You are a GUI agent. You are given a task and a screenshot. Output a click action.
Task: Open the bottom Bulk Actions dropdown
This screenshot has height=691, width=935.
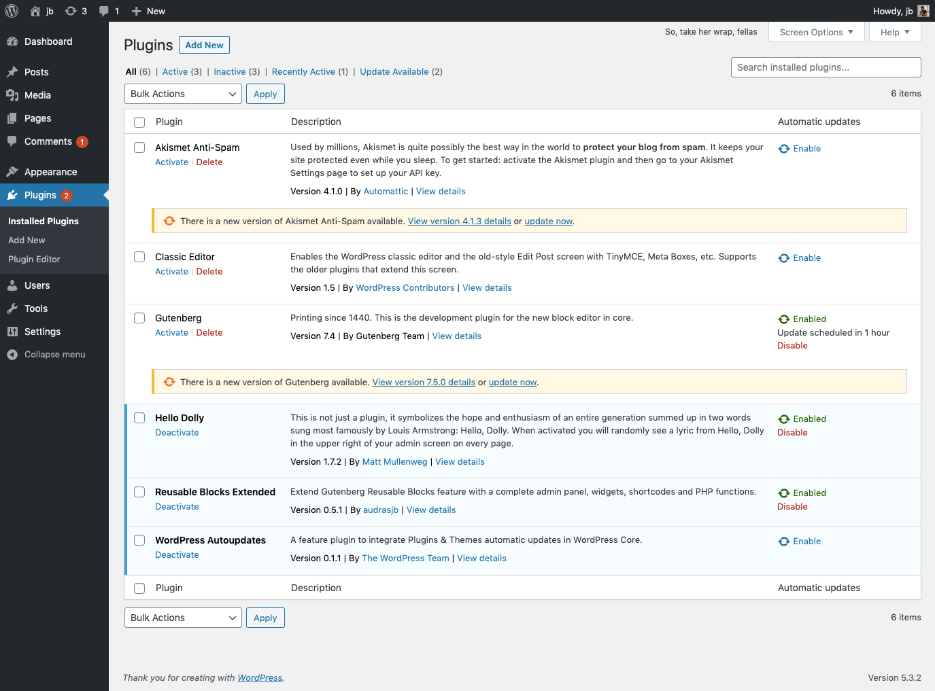pos(183,618)
